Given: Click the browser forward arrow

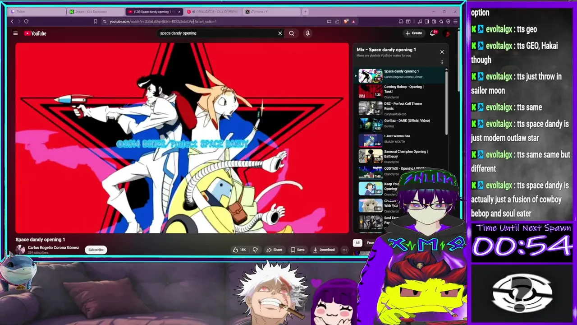Looking at the screenshot, I should [18, 21].
